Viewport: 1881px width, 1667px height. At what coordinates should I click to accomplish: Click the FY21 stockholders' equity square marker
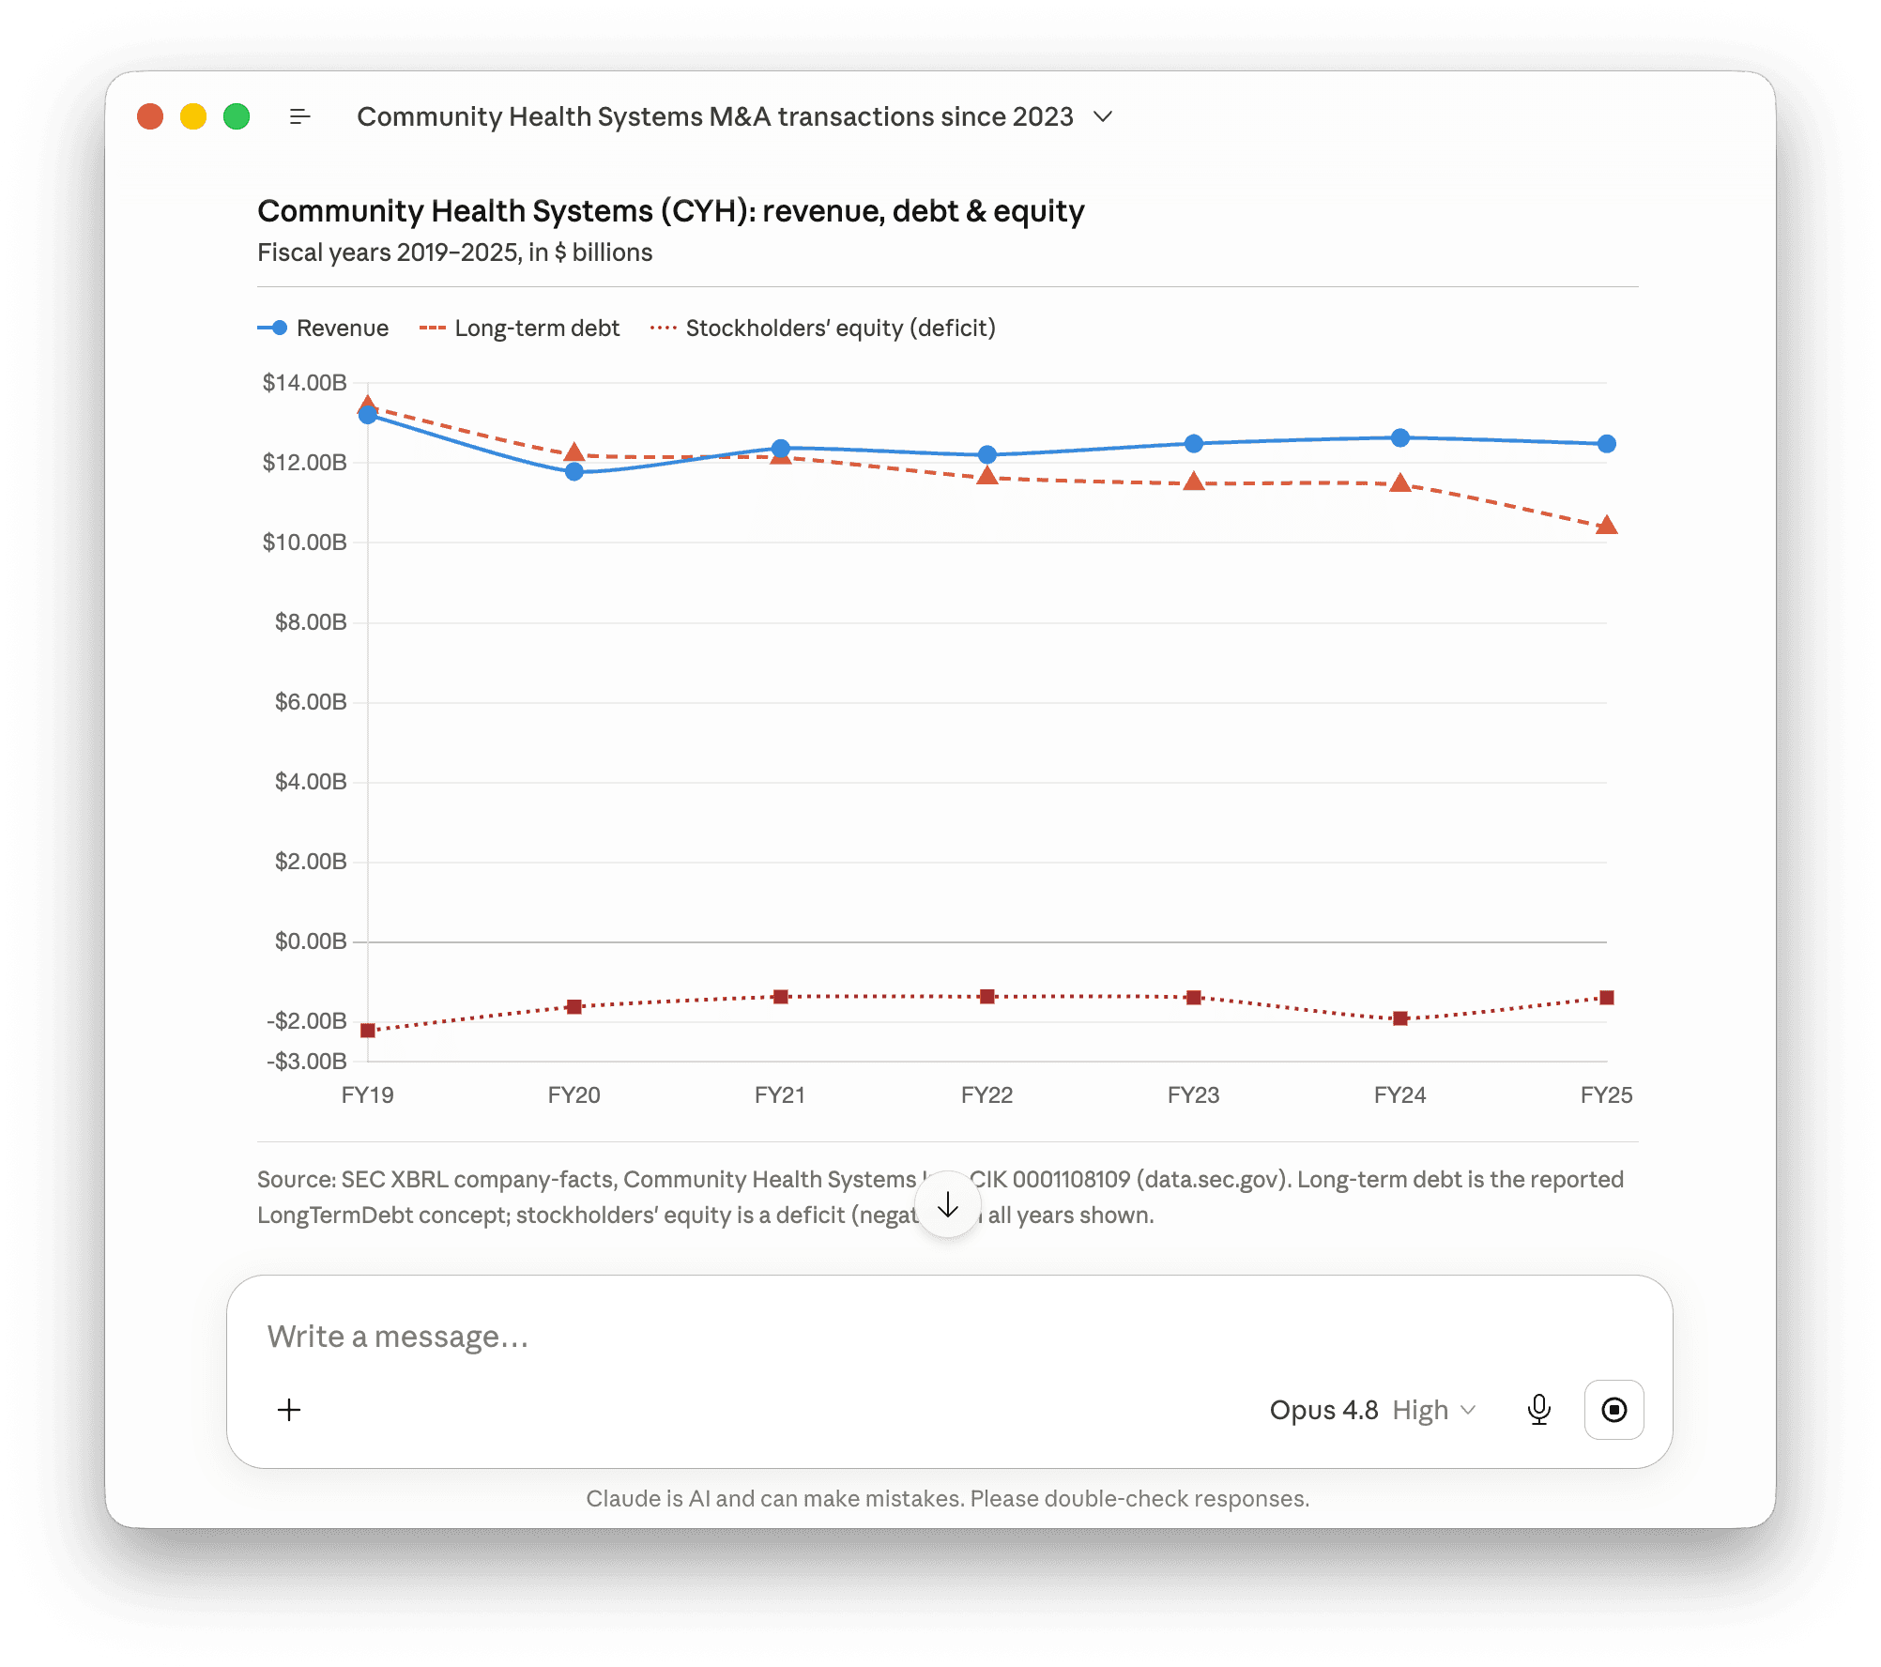click(x=781, y=997)
